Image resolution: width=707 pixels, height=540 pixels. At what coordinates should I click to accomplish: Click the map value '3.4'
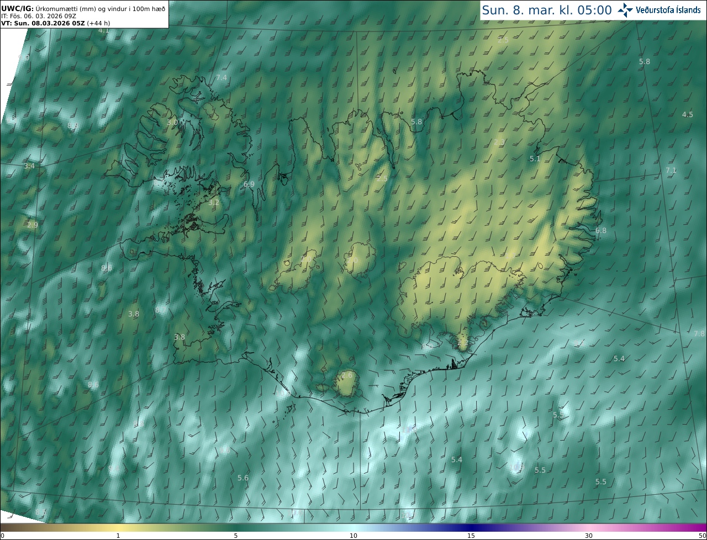29,166
